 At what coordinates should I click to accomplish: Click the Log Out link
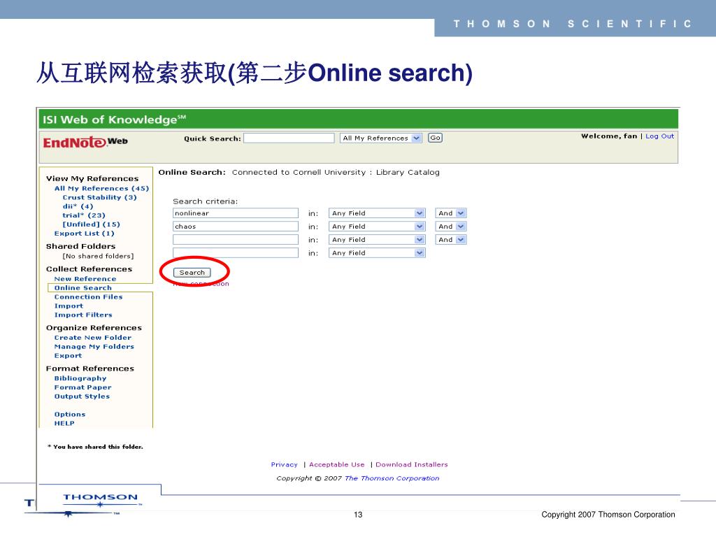coord(659,136)
